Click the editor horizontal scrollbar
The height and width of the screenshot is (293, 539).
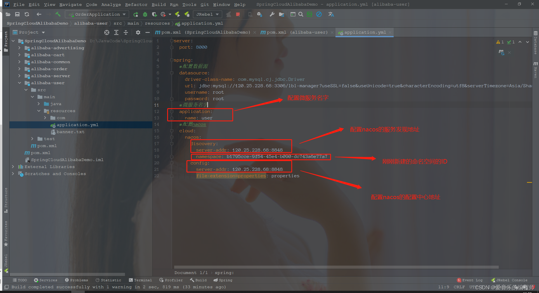[336, 267]
